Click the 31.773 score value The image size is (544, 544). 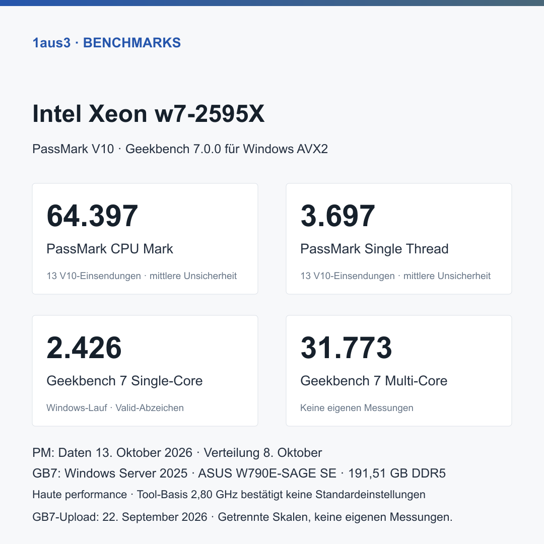point(346,348)
